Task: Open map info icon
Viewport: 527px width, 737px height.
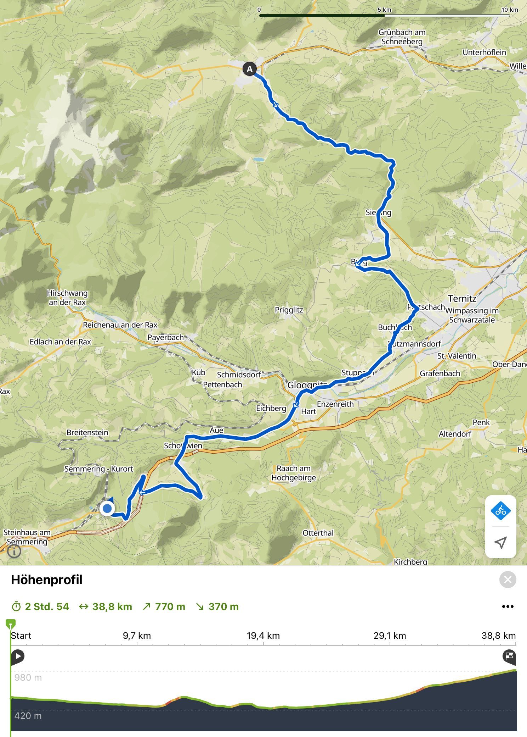Action: pos(14,551)
